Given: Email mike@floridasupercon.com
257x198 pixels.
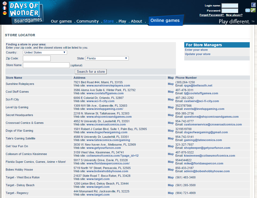Looking at the screenshot, I should point(203,164).
